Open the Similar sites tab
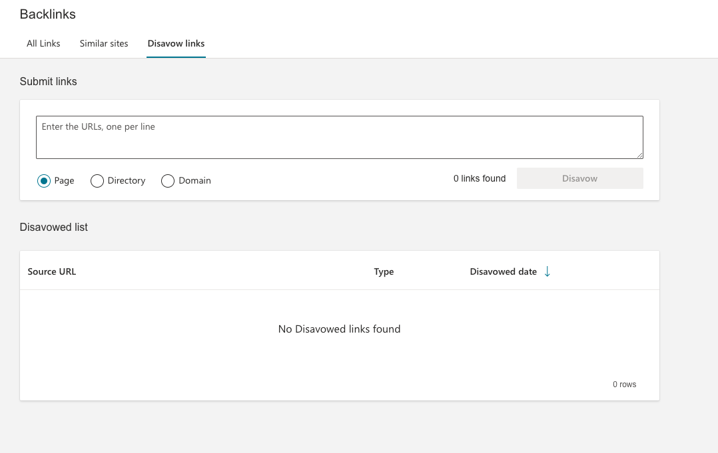718x453 pixels. (103, 43)
